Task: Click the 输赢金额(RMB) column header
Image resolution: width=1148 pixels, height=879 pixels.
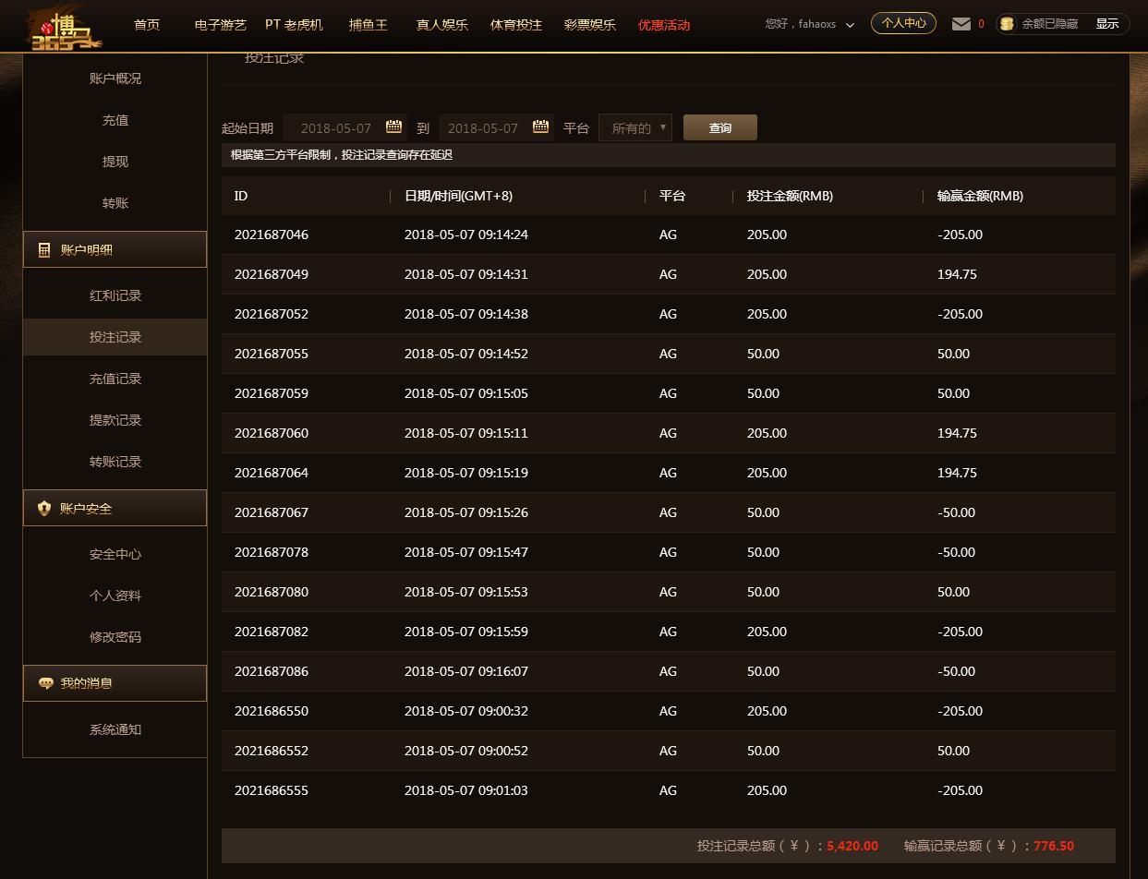Action: click(x=980, y=196)
